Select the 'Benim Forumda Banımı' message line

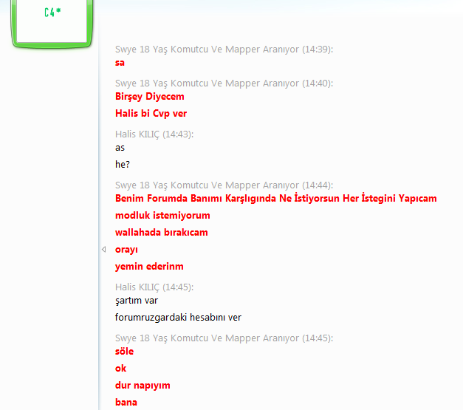point(275,199)
